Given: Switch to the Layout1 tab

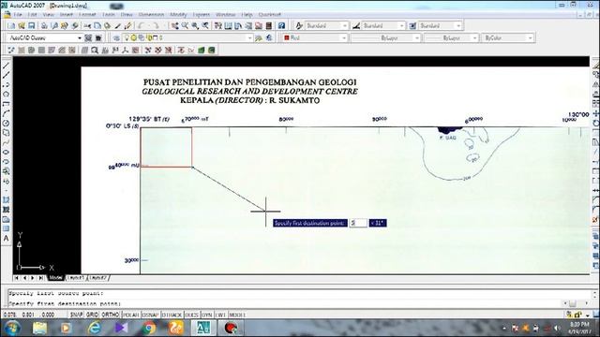Looking at the screenshot, I should tap(76, 278).
